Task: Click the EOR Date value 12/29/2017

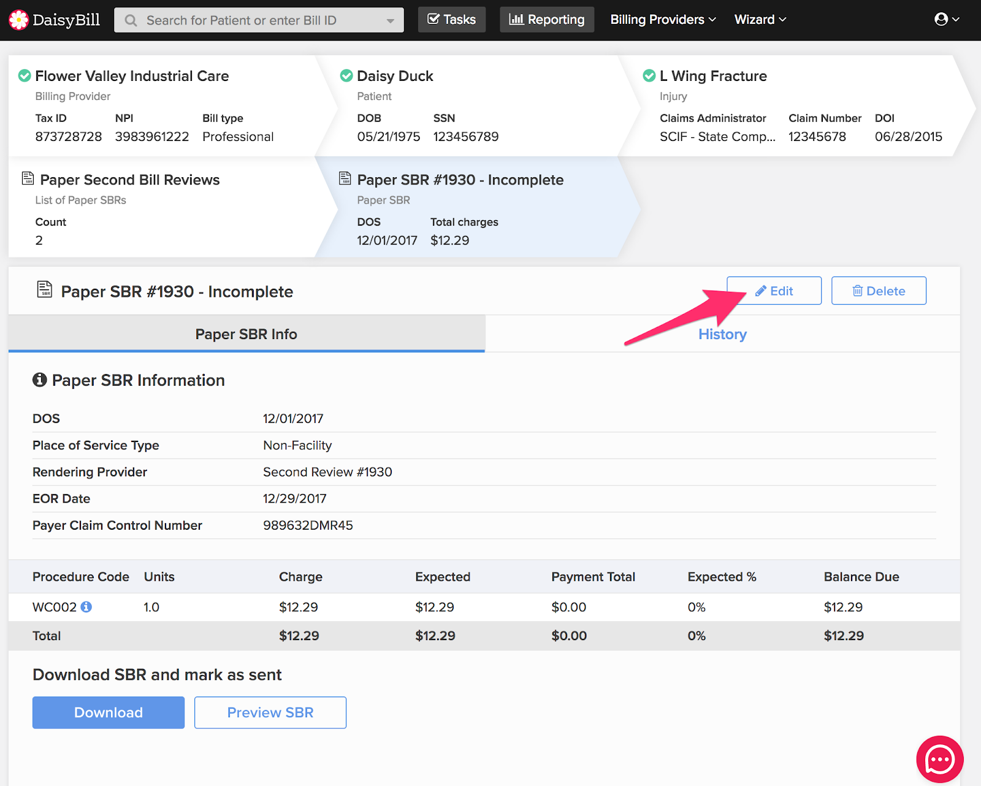Action: tap(294, 498)
